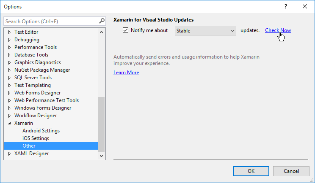Expand the Text Editor node
This screenshot has height=183, width=315.
pos(9,32)
